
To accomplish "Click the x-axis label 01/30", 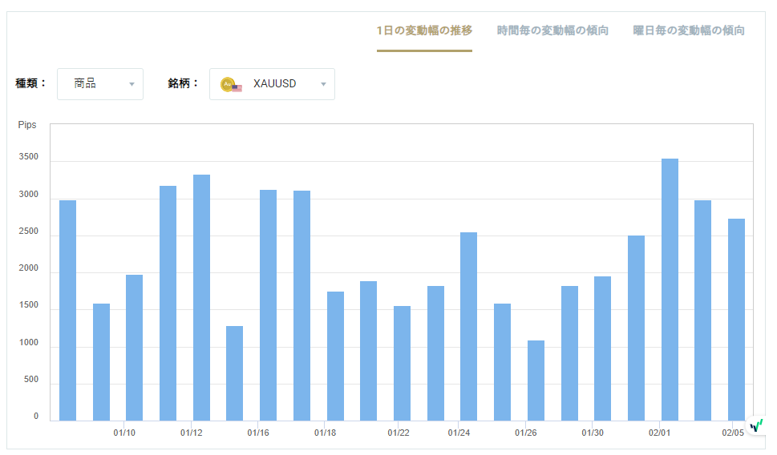I will pyautogui.click(x=593, y=433).
